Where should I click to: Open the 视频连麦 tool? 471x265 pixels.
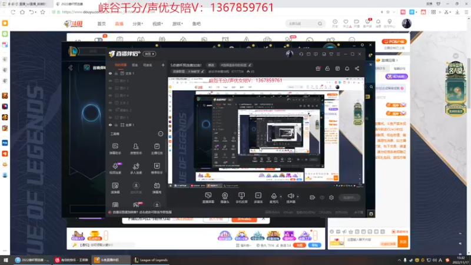click(x=115, y=168)
